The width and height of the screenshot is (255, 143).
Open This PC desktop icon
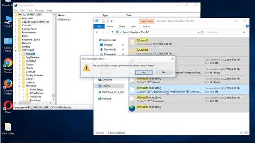pyautogui.click(x=8, y=22)
